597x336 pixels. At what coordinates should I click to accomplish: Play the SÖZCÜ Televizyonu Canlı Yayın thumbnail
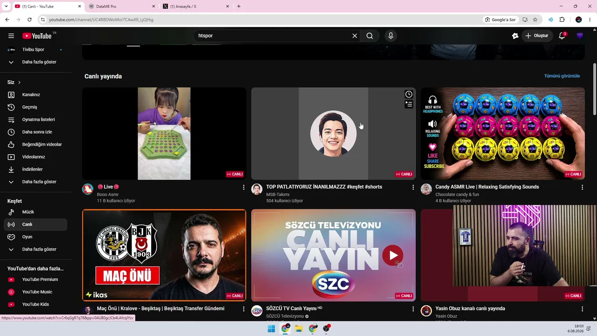coord(333,255)
